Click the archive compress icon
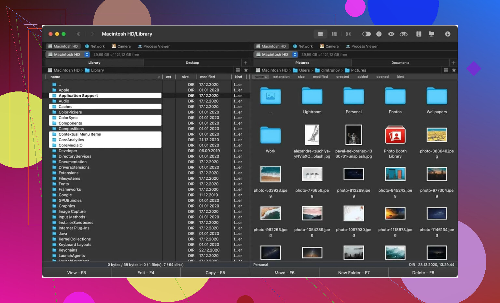 coord(419,34)
